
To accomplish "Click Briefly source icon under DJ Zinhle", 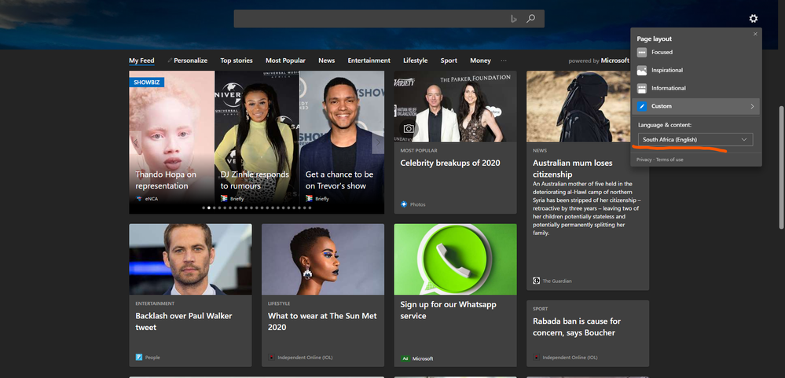I will [x=224, y=199].
